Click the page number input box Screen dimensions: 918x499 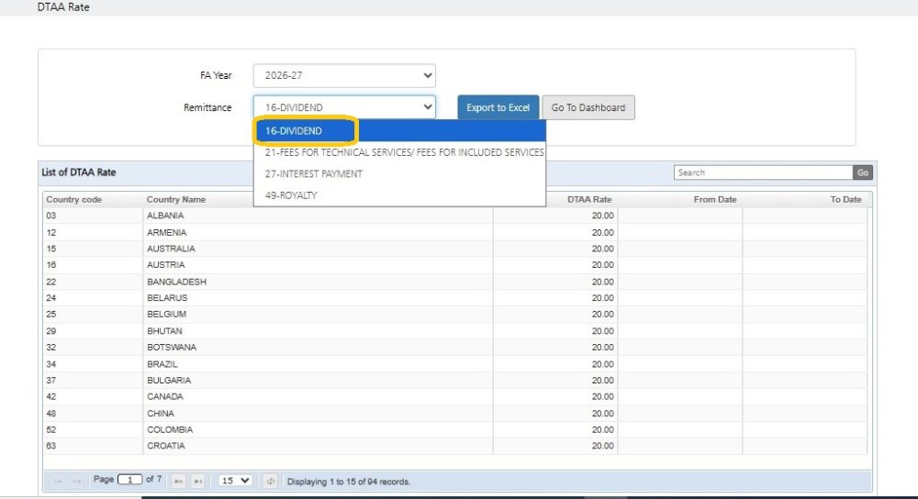coord(129,480)
